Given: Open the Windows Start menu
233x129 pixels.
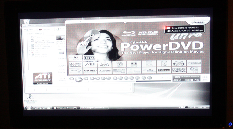Looking at the screenshot, I should point(29,108).
